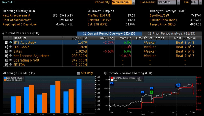The width and height of the screenshot is (204, 116).
Task: Click event marker 4 near March 2012
Action: tap(112, 83)
